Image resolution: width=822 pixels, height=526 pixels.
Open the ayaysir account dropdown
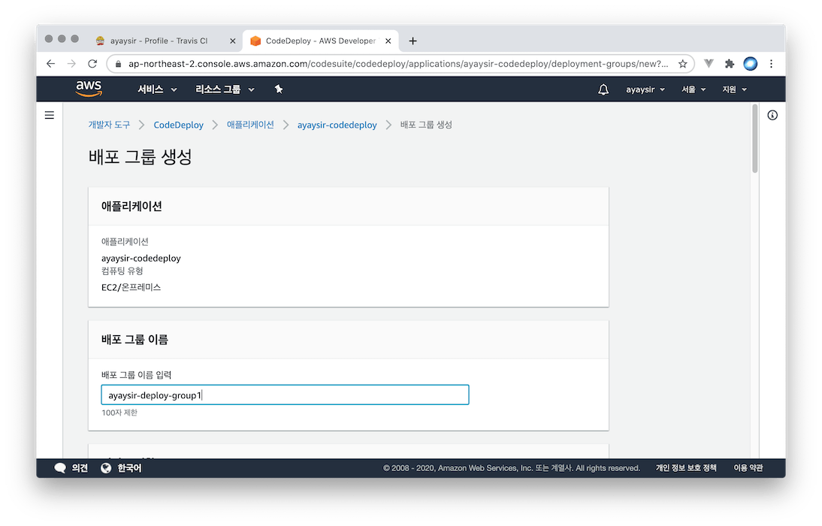645,89
